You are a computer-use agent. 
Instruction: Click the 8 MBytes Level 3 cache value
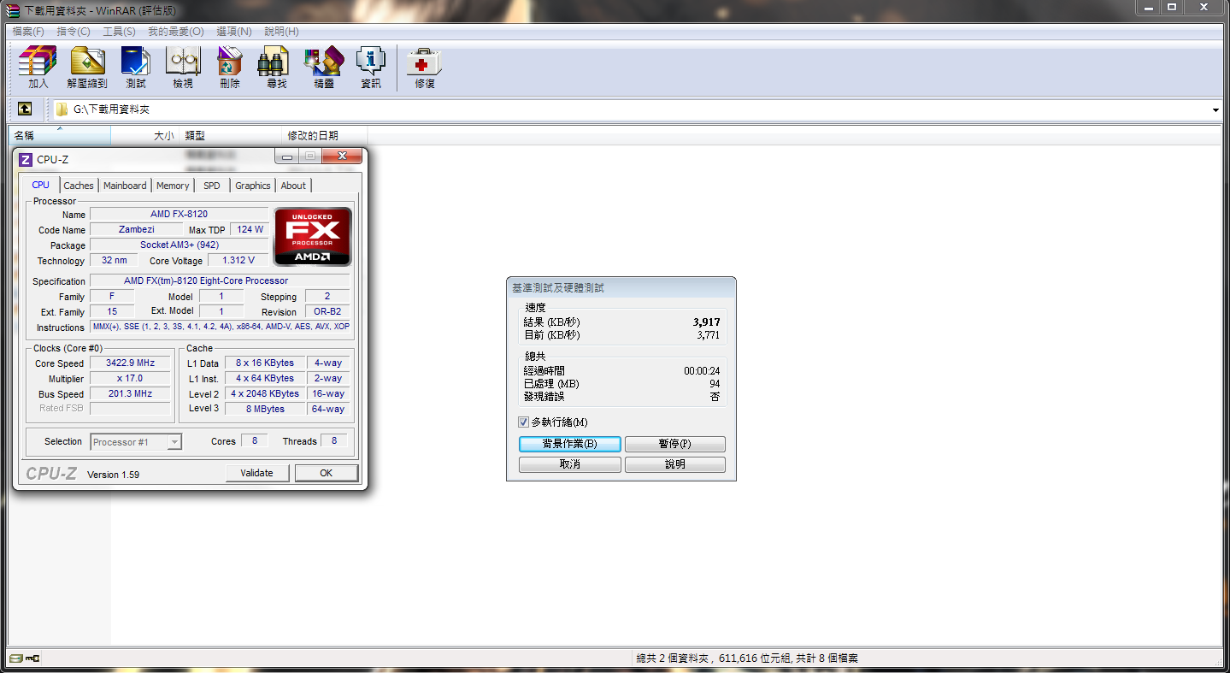(265, 409)
